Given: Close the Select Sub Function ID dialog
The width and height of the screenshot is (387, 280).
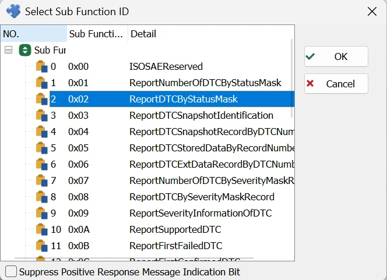Looking at the screenshot, I should pos(372,11).
